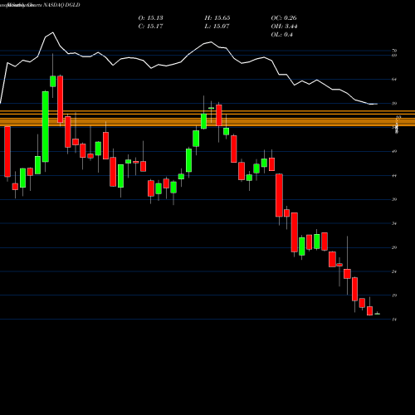This screenshot has height=415, width=415.
Task: Click the price axis label '70'
Action: [394, 51]
